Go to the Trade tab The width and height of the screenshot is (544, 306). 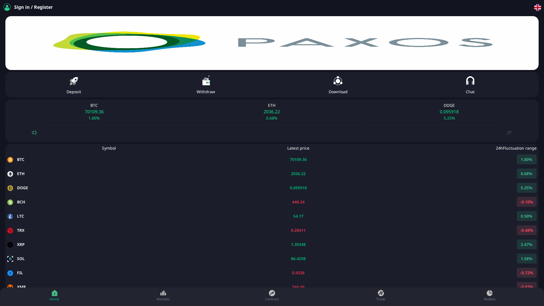pos(381,296)
